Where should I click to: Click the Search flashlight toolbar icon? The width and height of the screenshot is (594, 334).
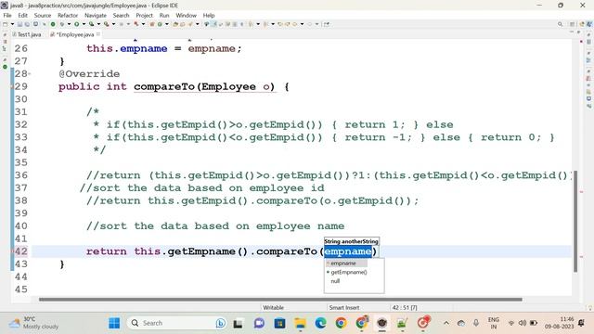click(190, 24)
